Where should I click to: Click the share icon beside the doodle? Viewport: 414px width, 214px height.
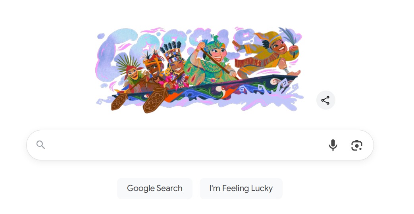325,100
